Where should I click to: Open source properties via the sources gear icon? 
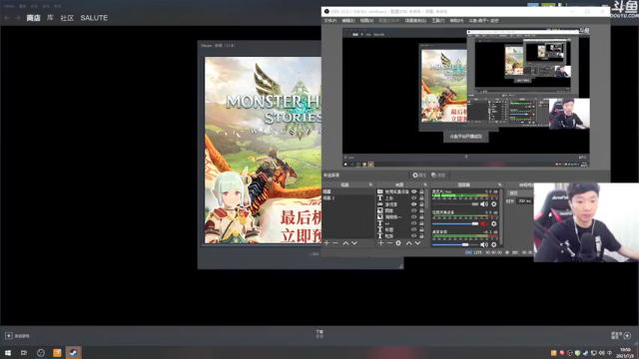coord(398,243)
